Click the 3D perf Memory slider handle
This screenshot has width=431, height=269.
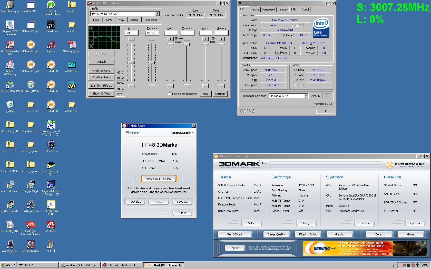click(221, 45)
